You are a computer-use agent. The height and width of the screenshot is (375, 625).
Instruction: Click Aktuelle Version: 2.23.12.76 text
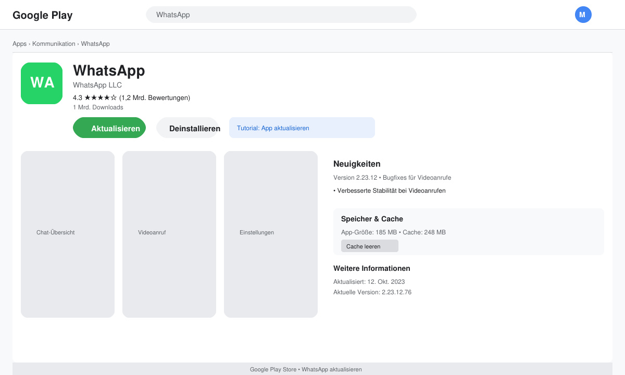pyautogui.click(x=372, y=292)
